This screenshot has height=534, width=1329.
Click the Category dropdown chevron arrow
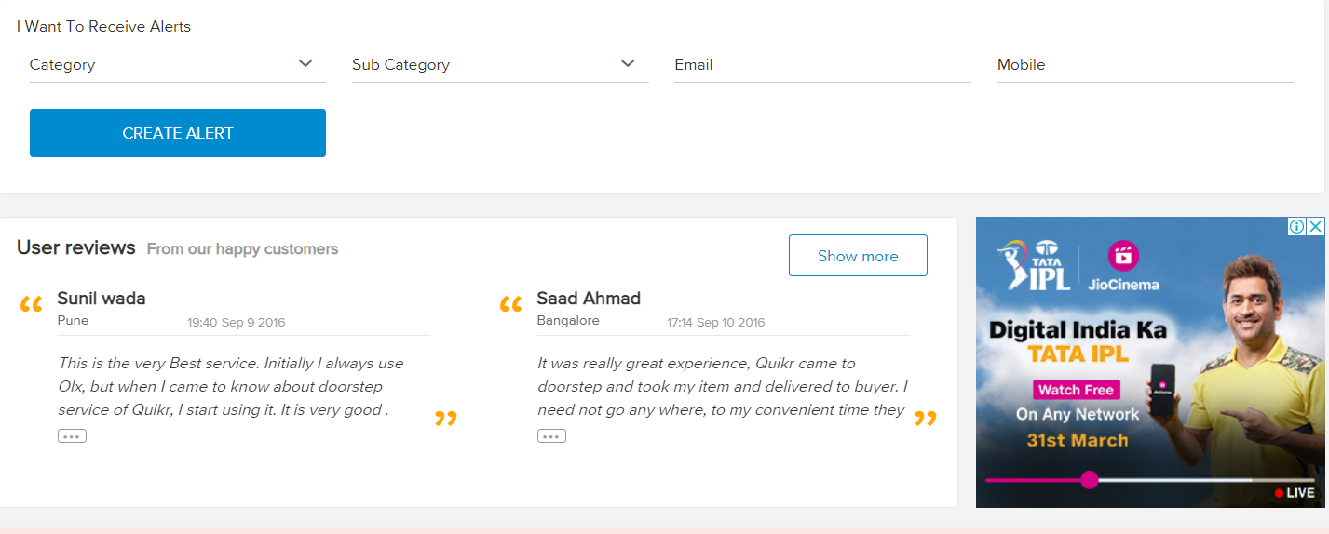(x=305, y=63)
